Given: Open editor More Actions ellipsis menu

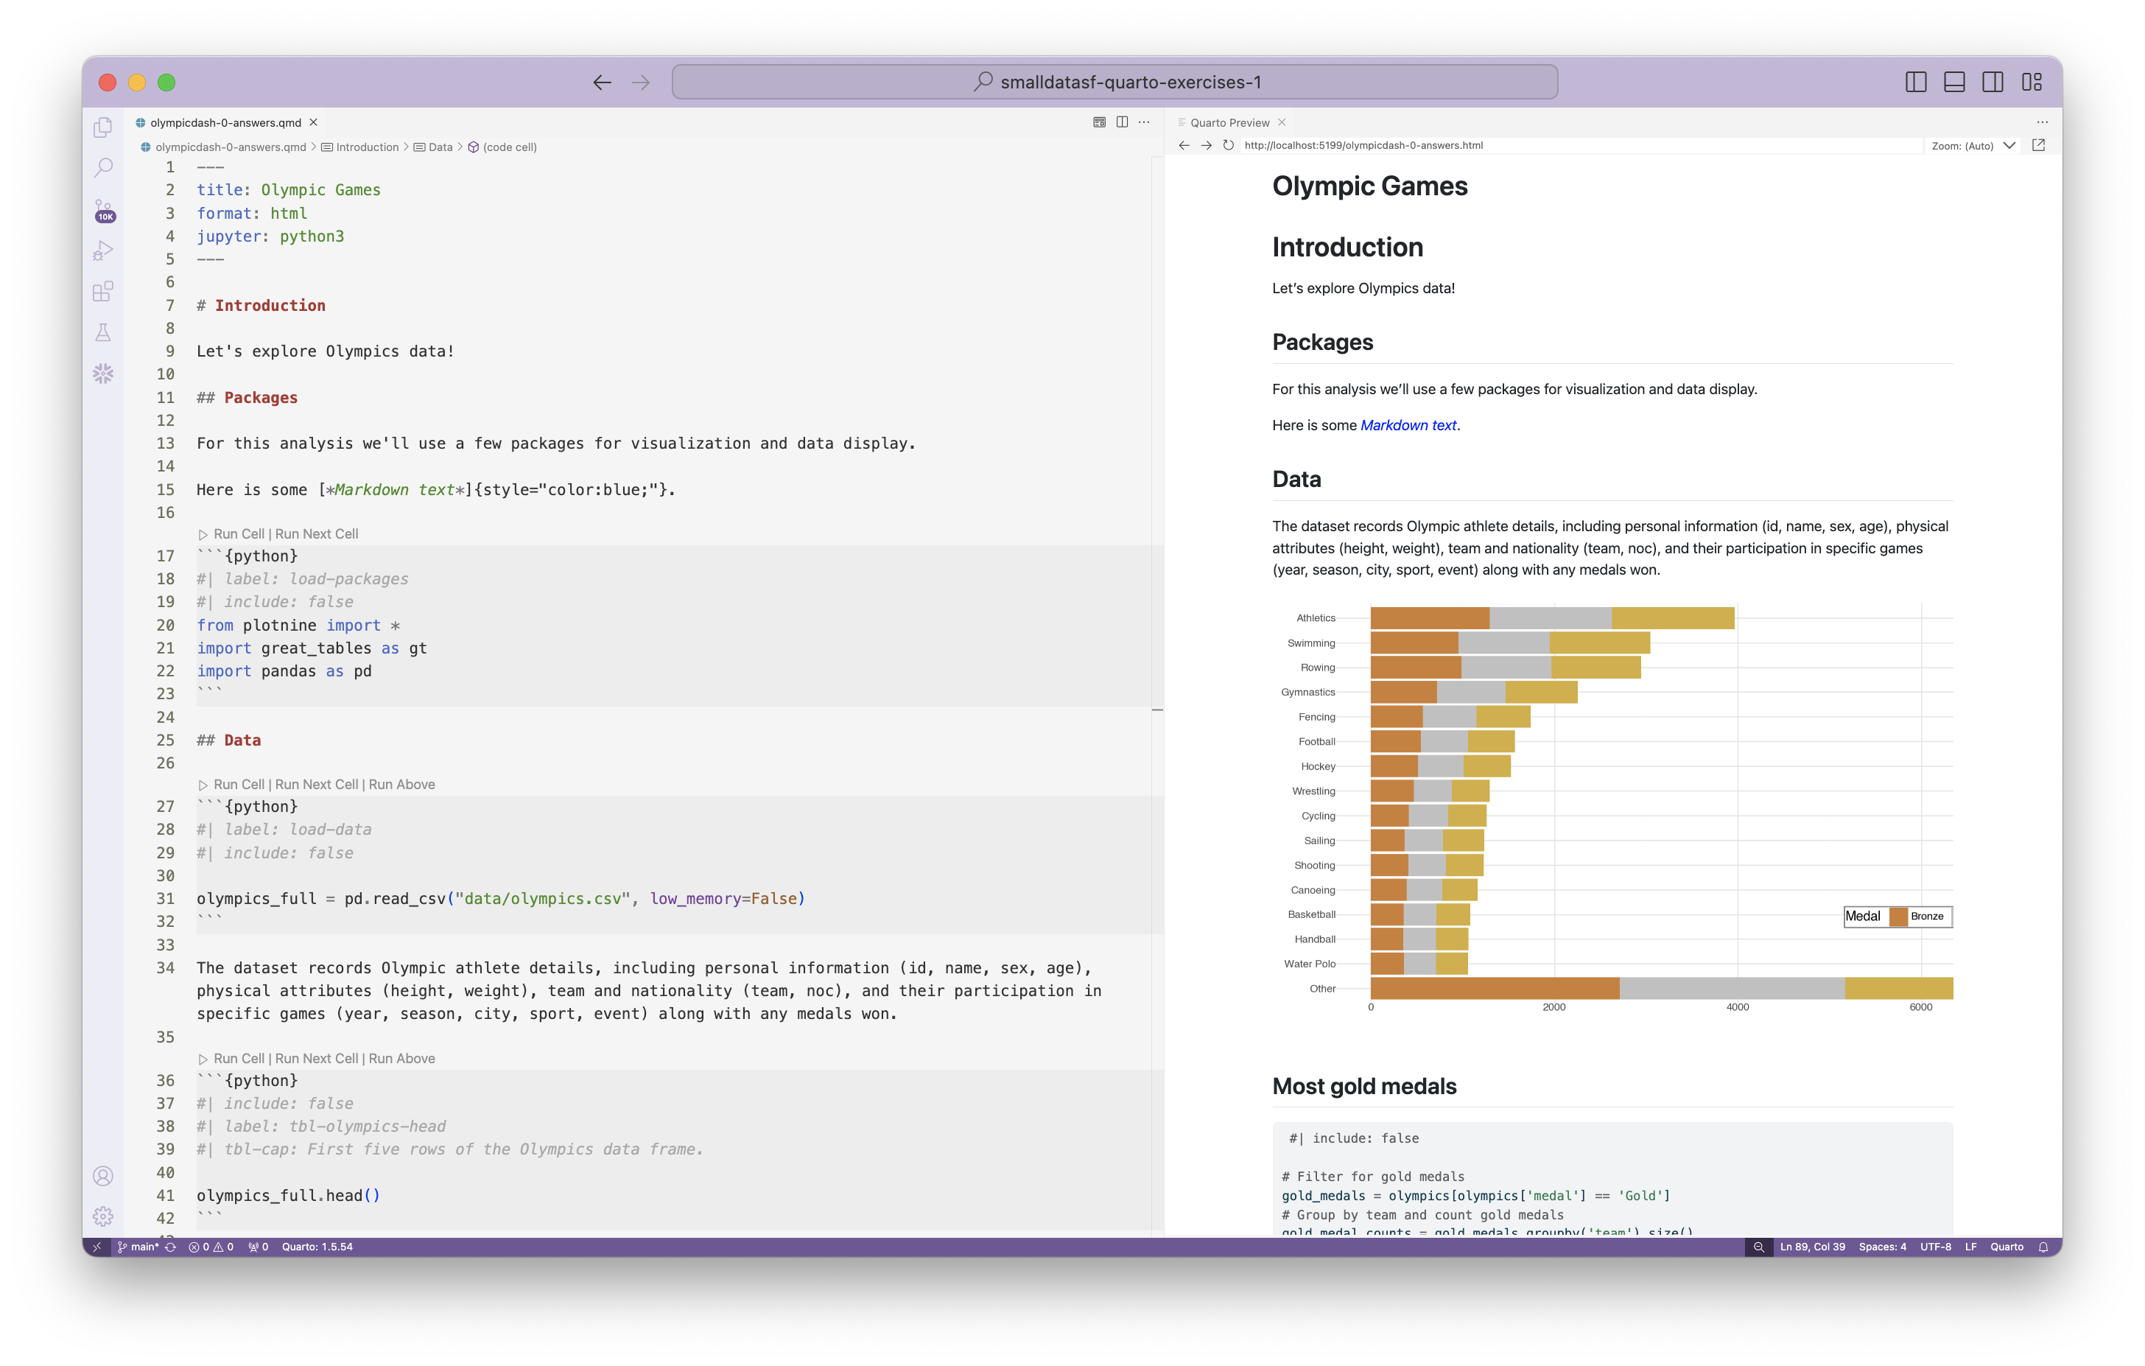Looking at the screenshot, I should click(x=1145, y=122).
